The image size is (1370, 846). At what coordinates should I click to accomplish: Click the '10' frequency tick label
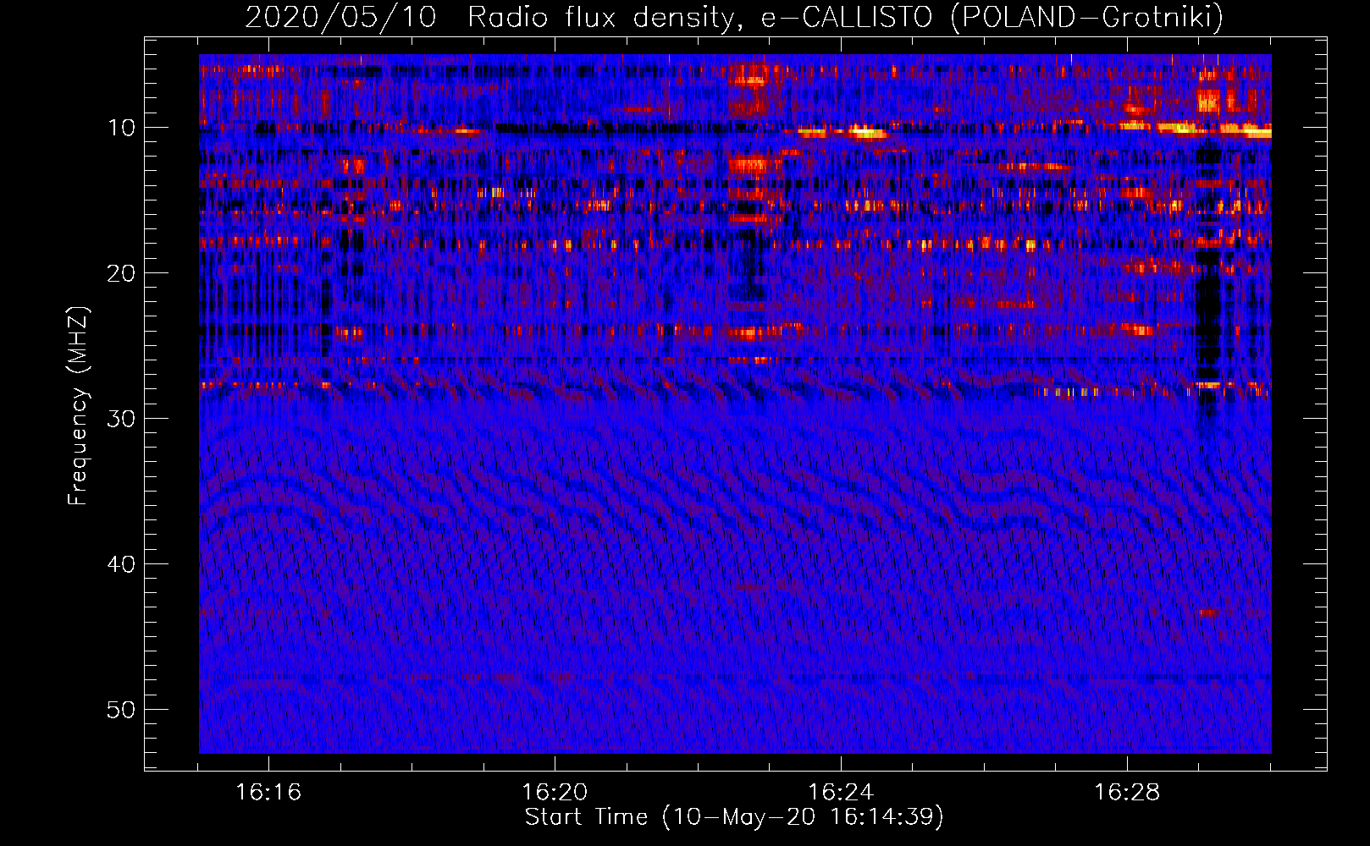(x=121, y=128)
